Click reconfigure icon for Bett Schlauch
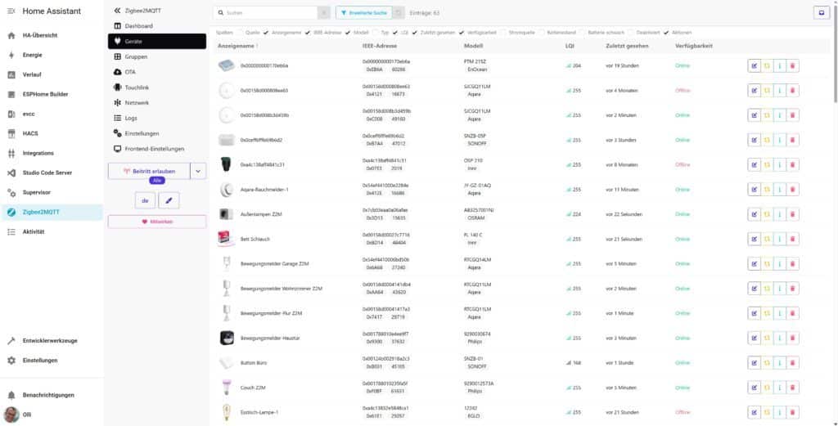The image size is (838, 426). (767, 240)
